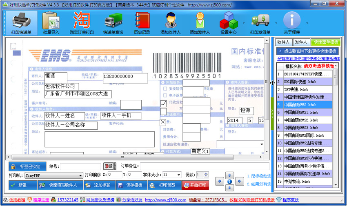Open 网友建议反馈榜 link

point(100,200)
